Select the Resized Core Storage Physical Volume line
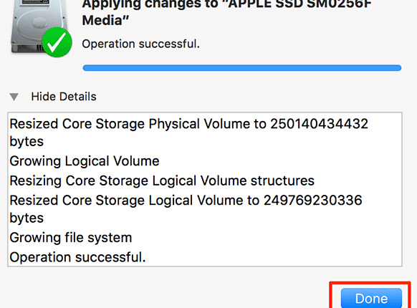 (x=189, y=133)
